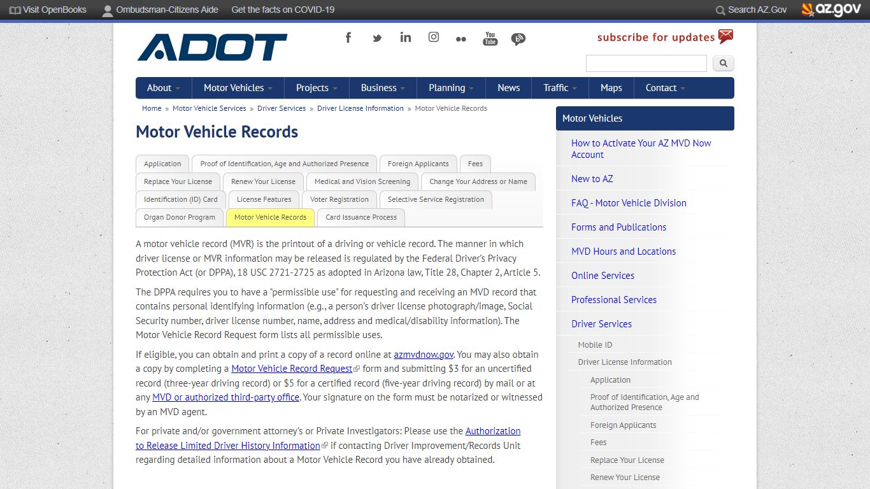The width and height of the screenshot is (870, 489).
Task: Expand the Business menu
Action: click(383, 88)
